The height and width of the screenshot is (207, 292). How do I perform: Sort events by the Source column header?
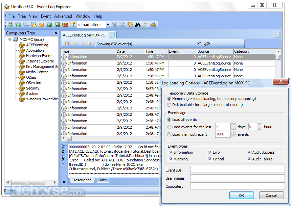[215, 51]
